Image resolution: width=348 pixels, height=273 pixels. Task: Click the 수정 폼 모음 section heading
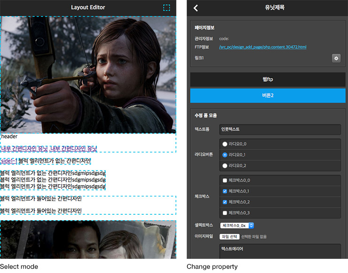pyautogui.click(x=206, y=116)
